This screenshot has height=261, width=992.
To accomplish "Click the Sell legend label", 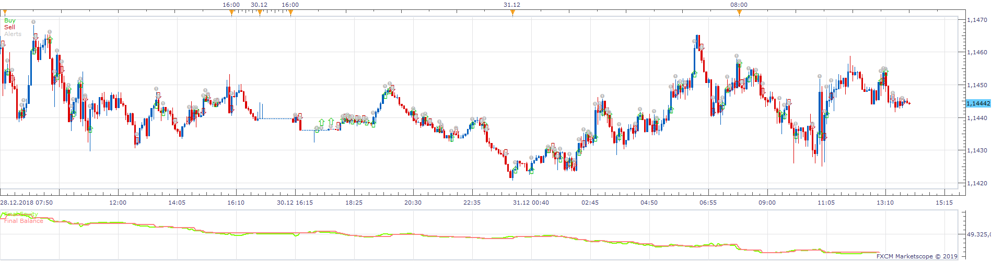I will tap(10, 27).
